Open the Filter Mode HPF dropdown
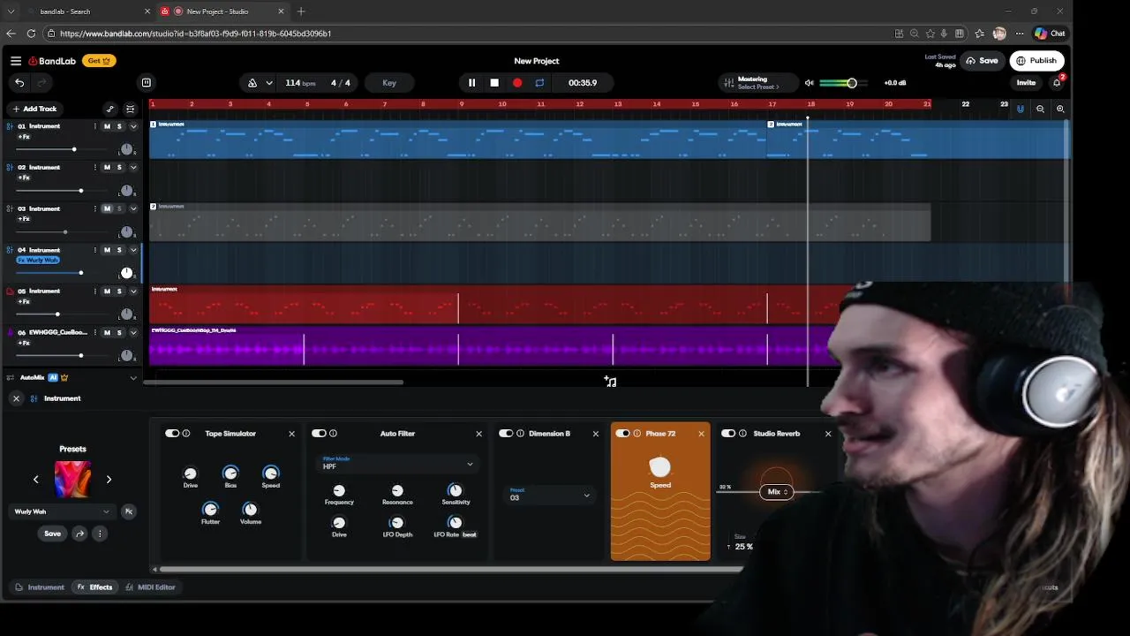The width and height of the screenshot is (1130, 636). pos(397,464)
